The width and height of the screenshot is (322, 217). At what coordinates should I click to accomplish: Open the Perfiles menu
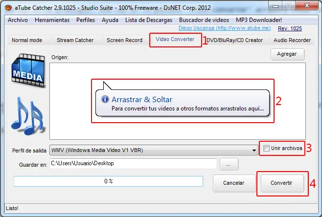tap(86, 20)
